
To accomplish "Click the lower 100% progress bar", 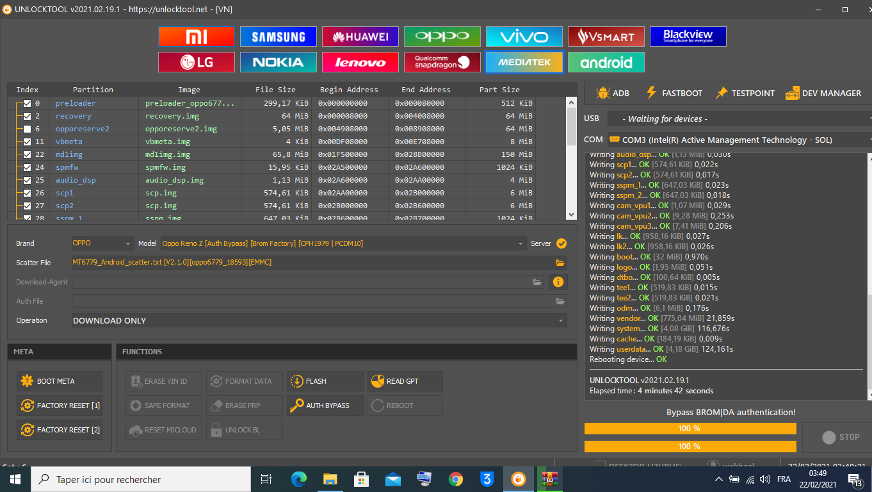I will (x=690, y=446).
